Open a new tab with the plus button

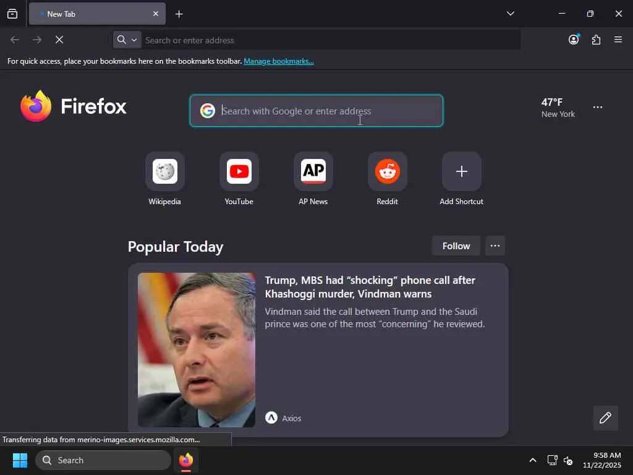tap(179, 14)
